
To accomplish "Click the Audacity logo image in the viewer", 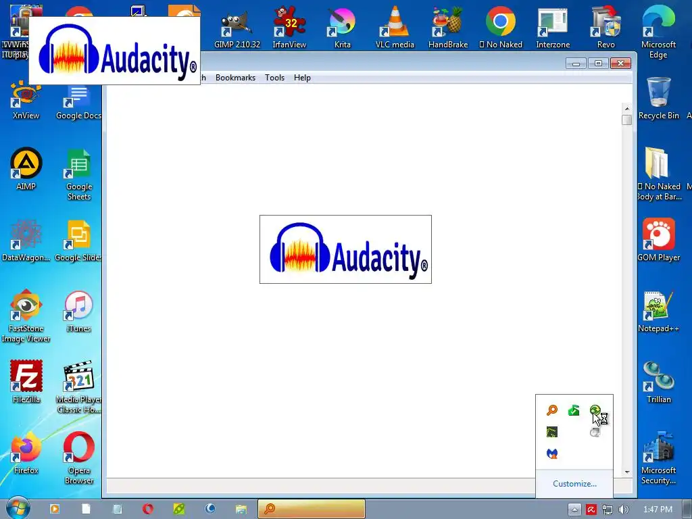I will (345, 249).
